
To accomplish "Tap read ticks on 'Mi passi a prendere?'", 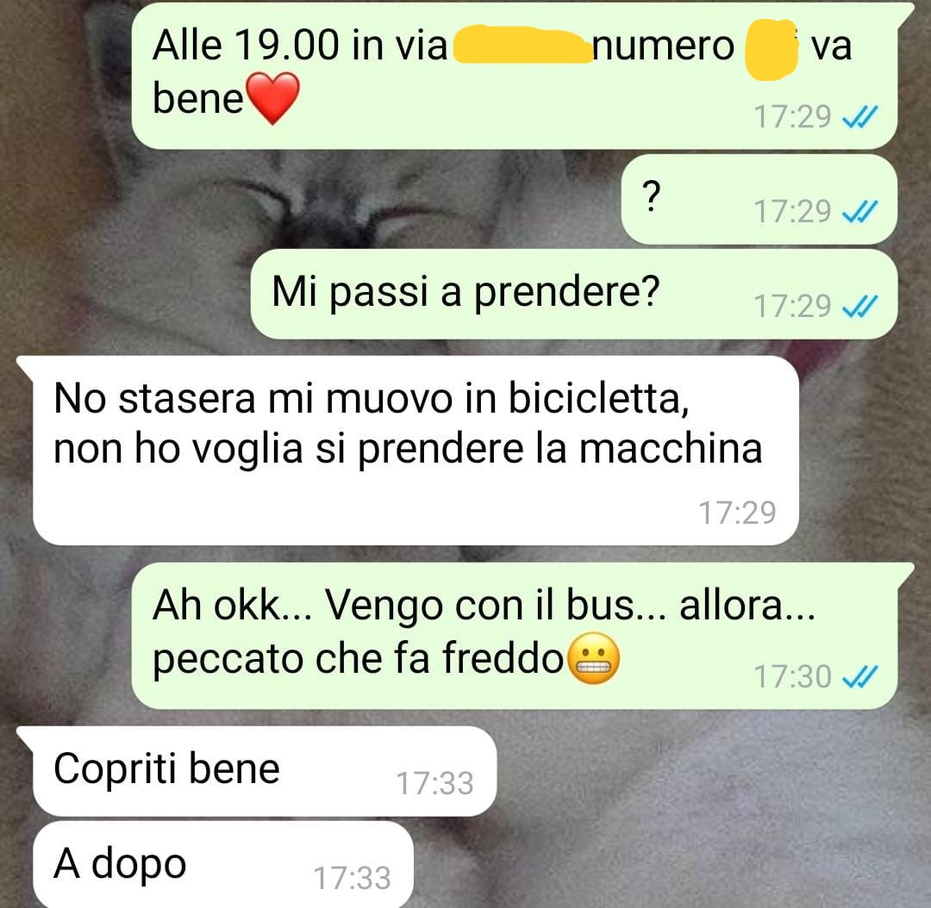I will point(859,307).
